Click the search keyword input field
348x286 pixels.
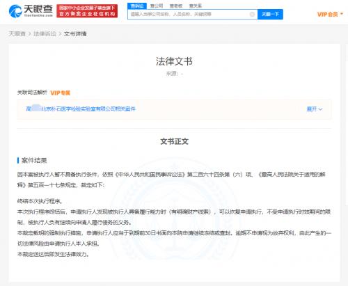189,15
